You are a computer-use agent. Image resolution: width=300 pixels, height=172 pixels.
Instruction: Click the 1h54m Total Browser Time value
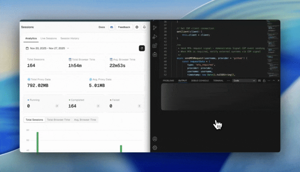75,66
